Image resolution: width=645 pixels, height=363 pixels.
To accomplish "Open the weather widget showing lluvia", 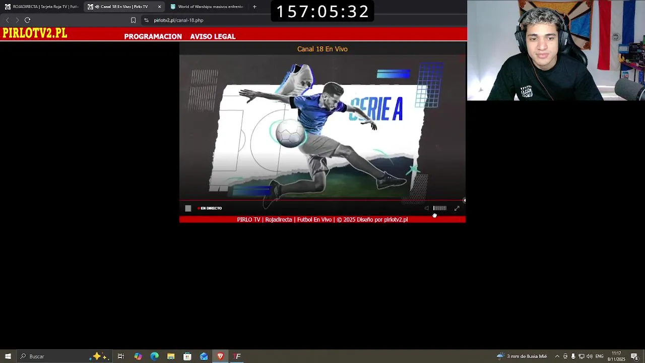I will pyautogui.click(x=522, y=356).
